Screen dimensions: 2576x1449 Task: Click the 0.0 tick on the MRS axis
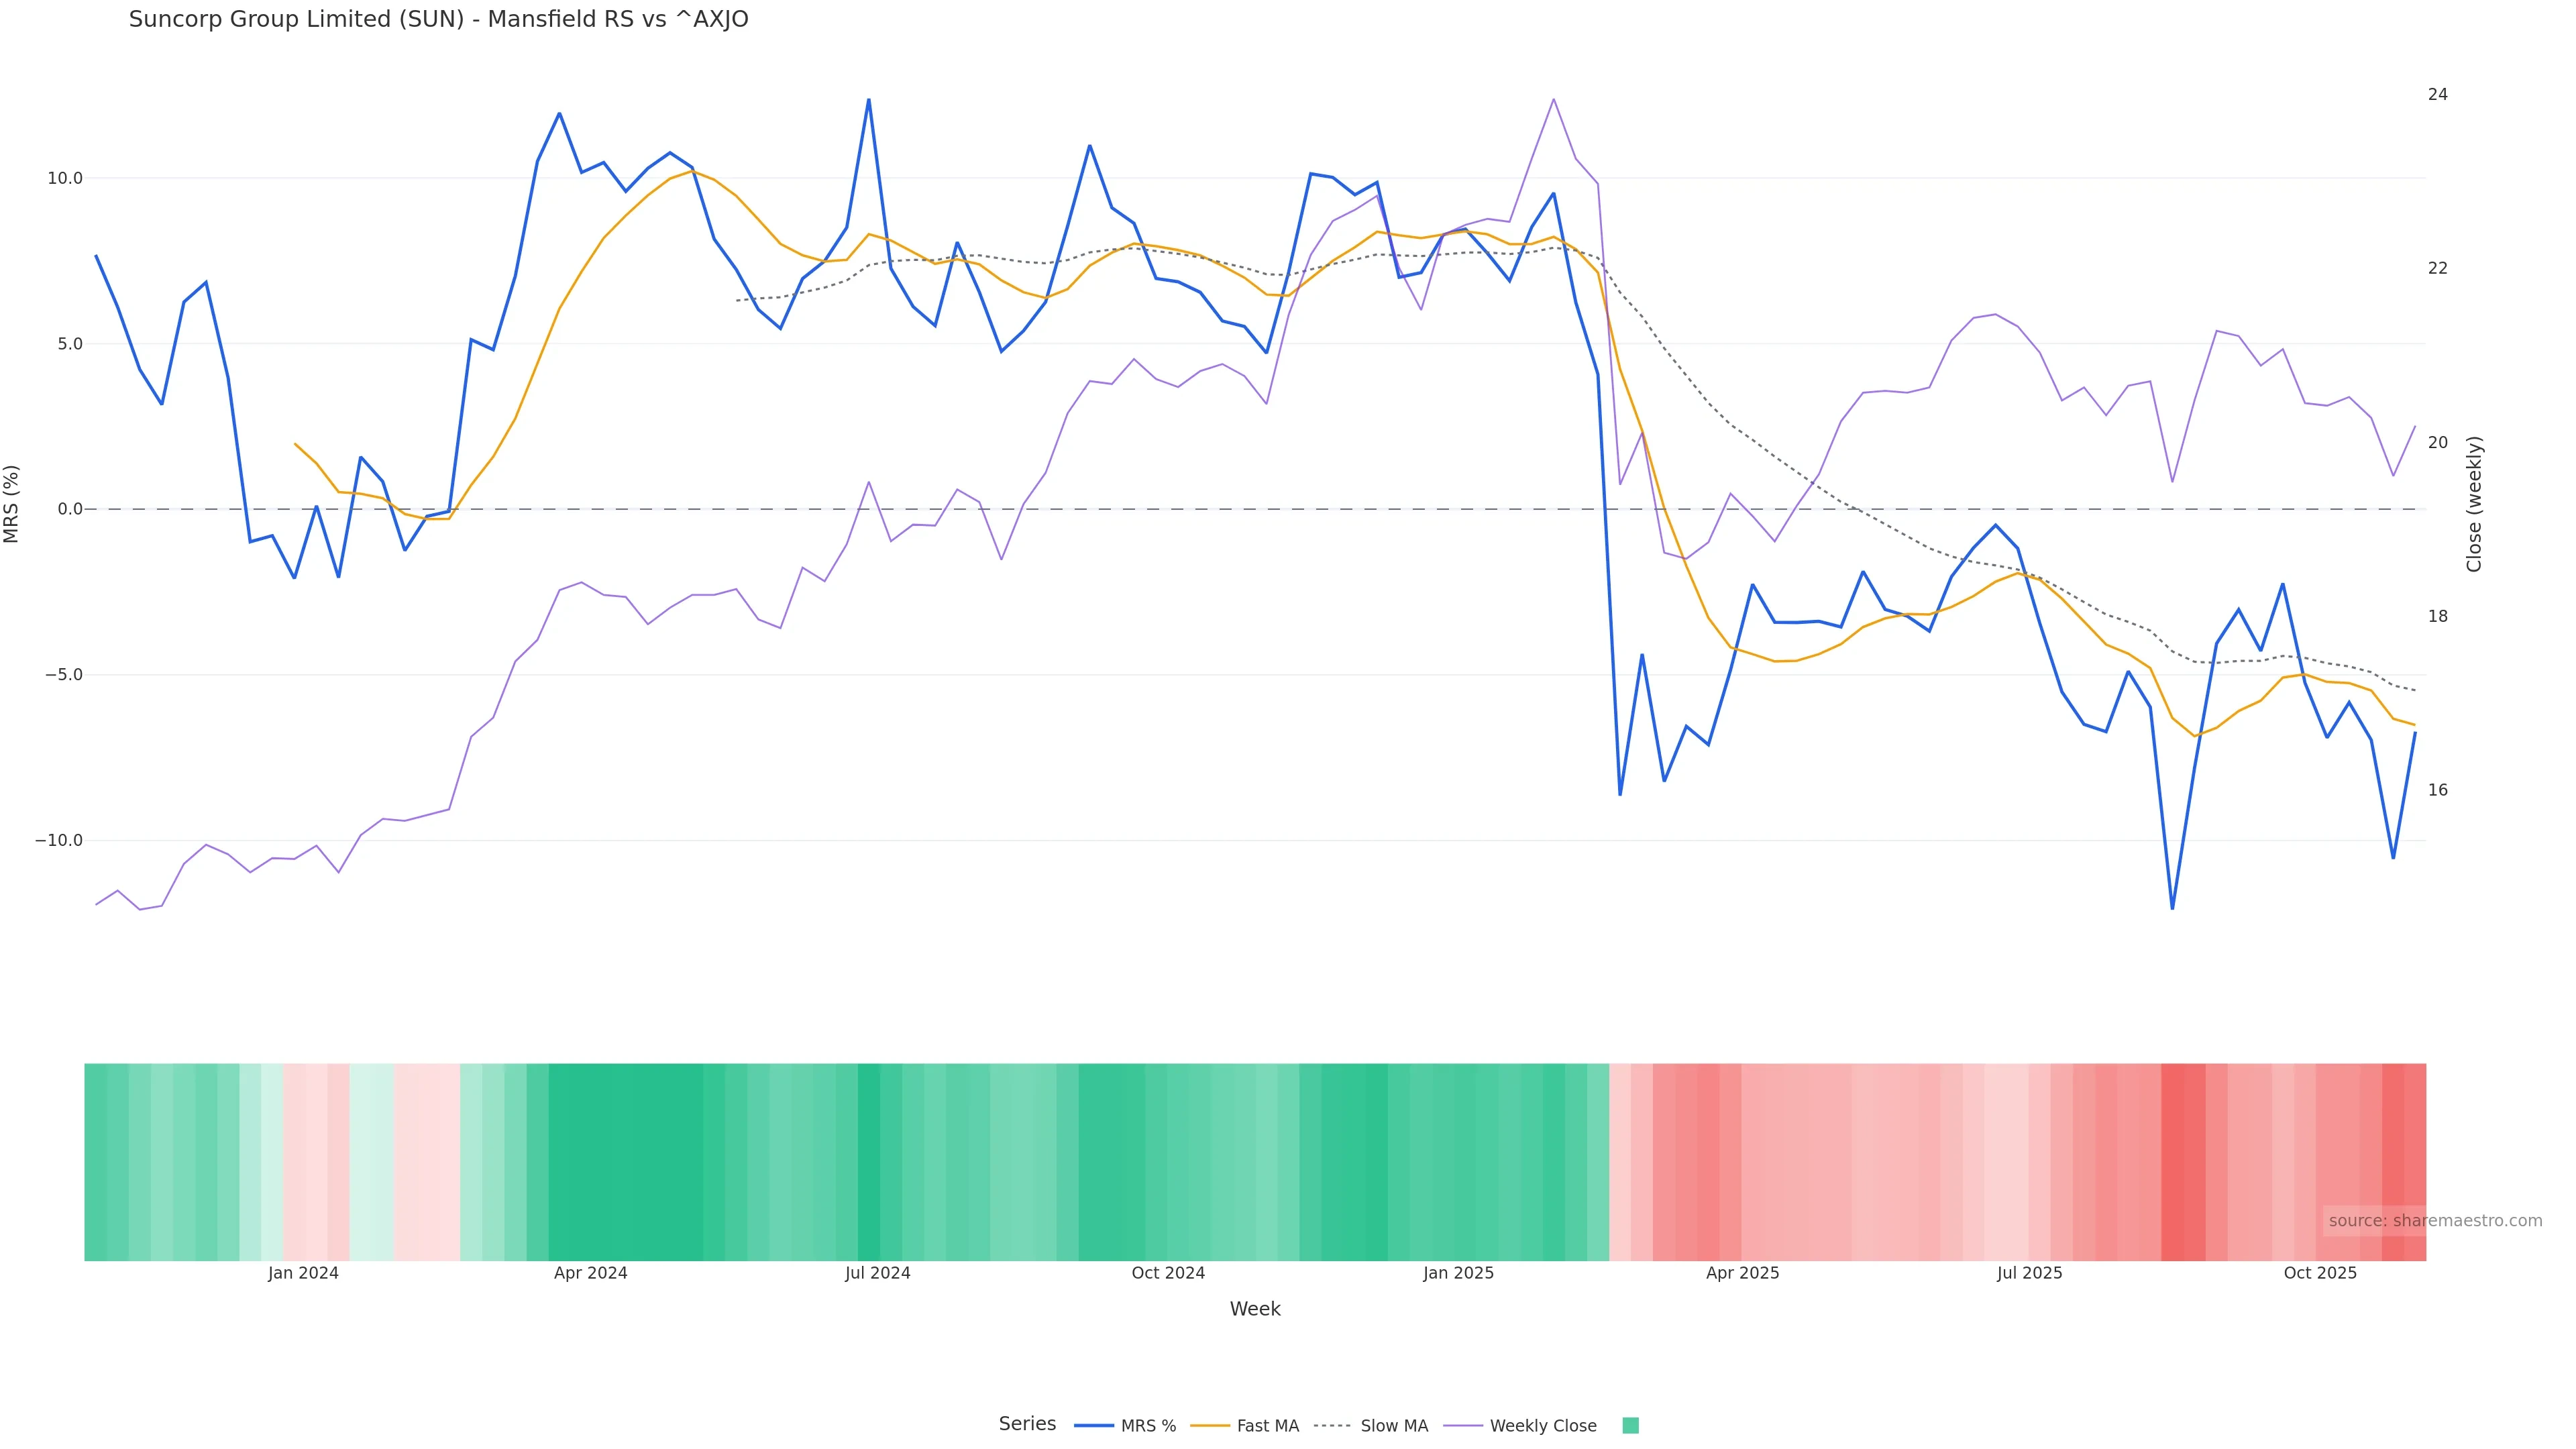pyautogui.click(x=70, y=509)
